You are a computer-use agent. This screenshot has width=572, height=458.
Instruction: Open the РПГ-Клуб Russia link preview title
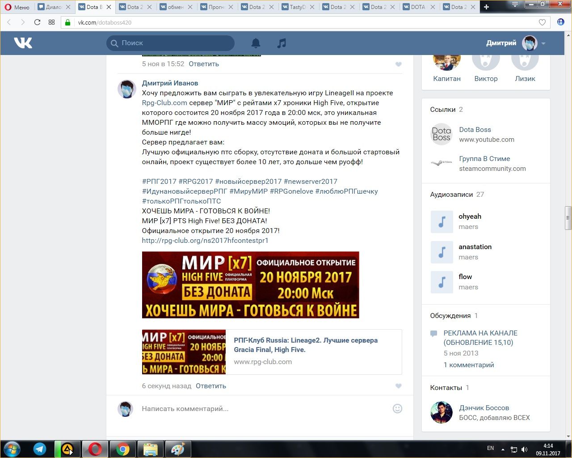(x=306, y=345)
